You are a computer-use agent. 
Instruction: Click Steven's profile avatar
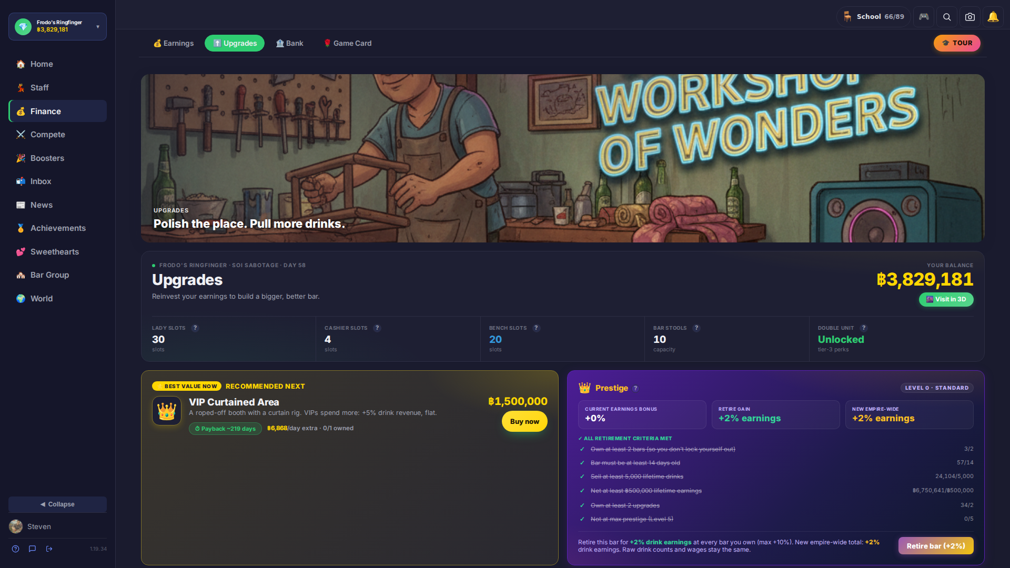point(16,526)
